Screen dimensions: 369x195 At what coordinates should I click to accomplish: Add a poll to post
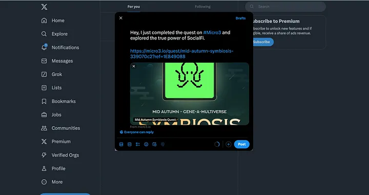click(138, 144)
